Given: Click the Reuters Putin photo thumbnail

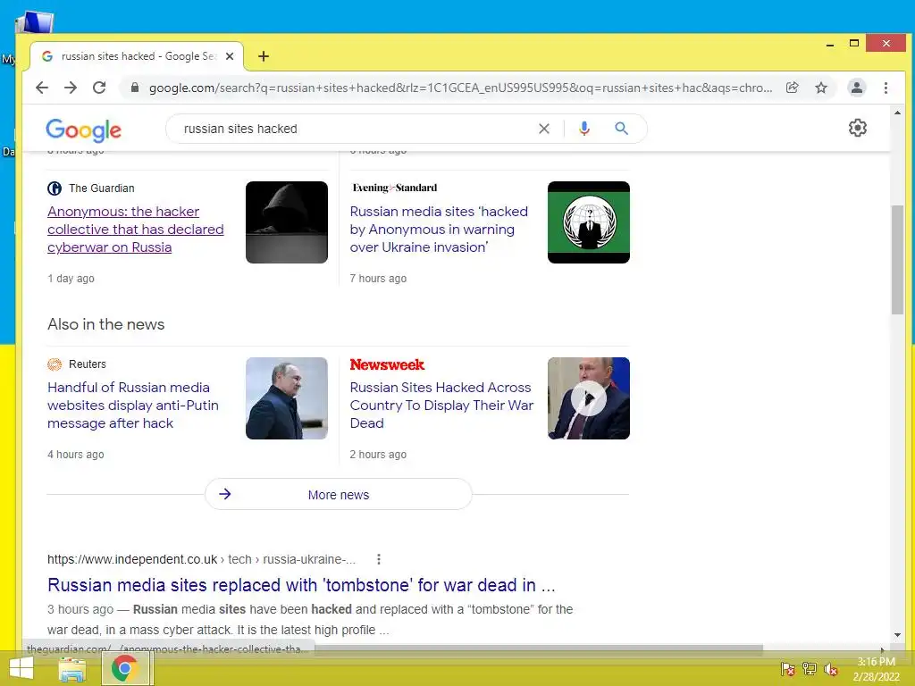Looking at the screenshot, I should coord(287,398).
